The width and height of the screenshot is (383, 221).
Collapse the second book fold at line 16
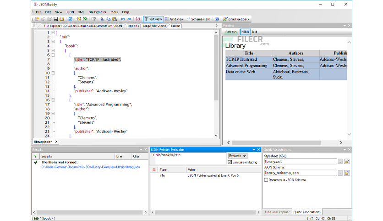point(53,100)
